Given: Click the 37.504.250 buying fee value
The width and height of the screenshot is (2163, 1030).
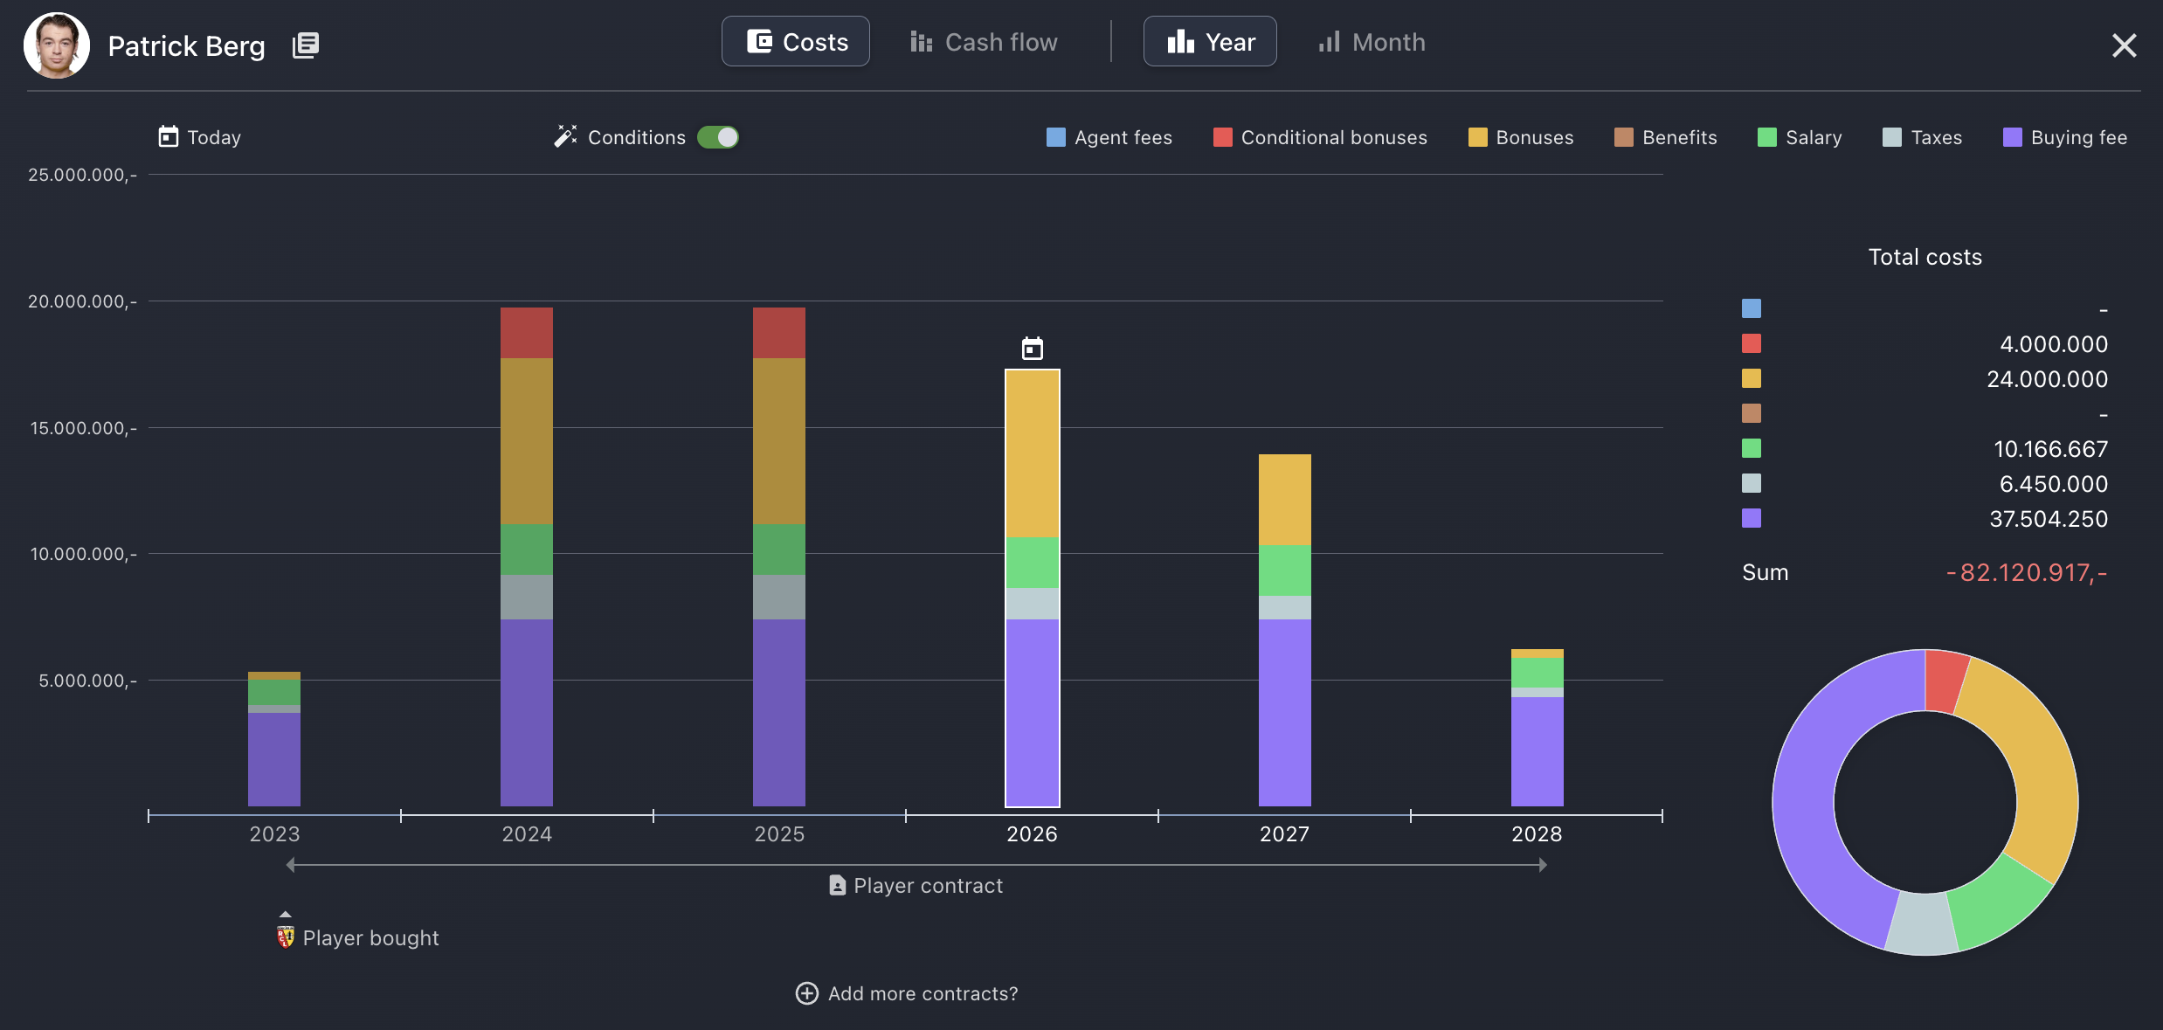Looking at the screenshot, I should tap(2049, 519).
